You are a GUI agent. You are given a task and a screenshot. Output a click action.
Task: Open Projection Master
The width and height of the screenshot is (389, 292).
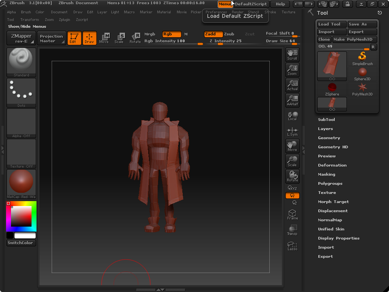pyautogui.click(x=51, y=38)
